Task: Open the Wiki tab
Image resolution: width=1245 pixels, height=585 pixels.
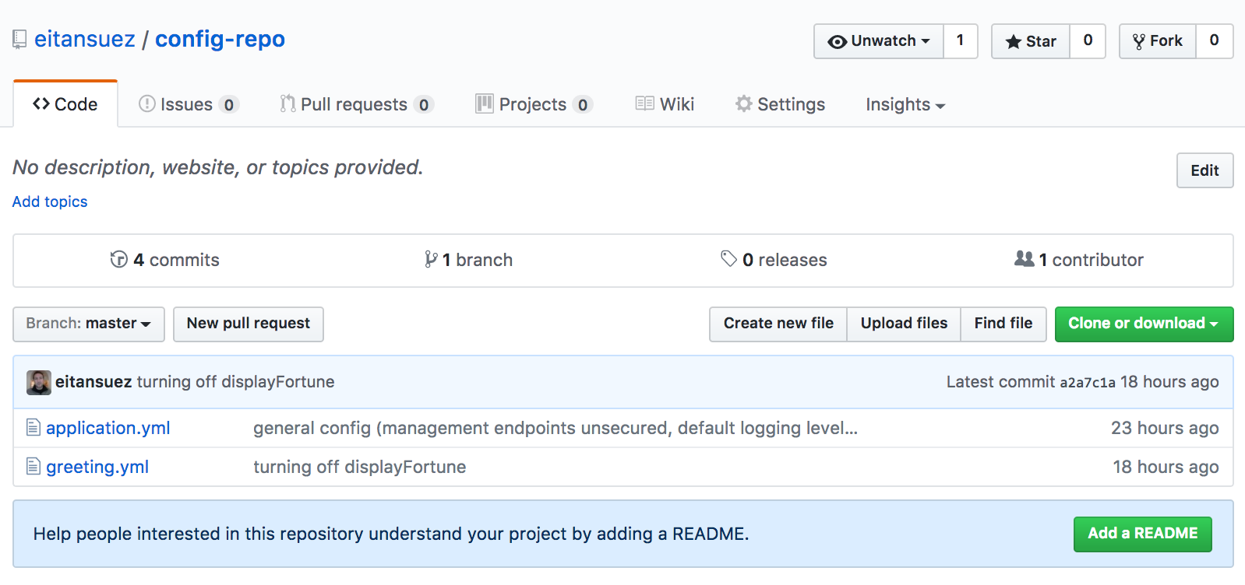Action: (665, 104)
